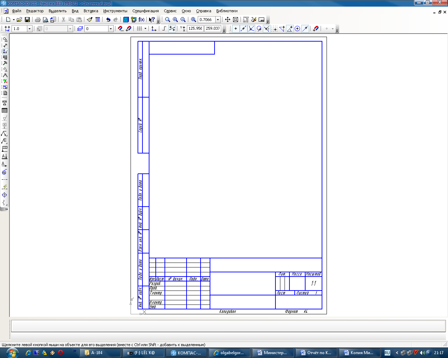Click the show all fit view icon
The image size is (448, 358).
point(236,20)
